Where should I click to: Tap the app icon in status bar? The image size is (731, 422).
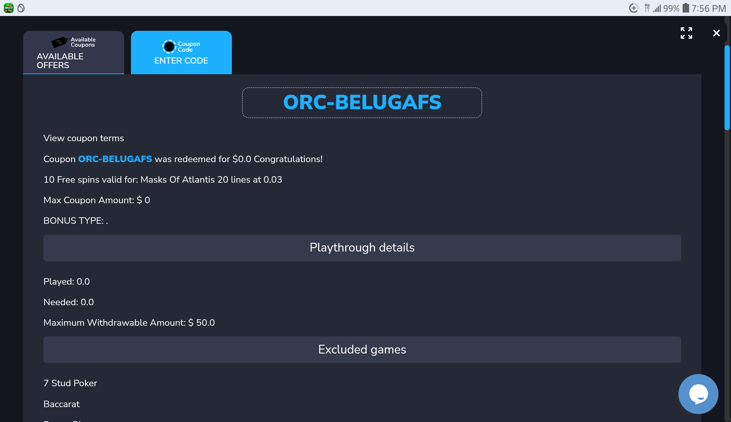(x=8, y=8)
